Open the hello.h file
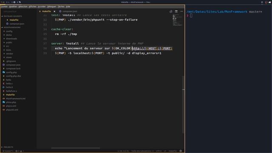 coord(9,87)
